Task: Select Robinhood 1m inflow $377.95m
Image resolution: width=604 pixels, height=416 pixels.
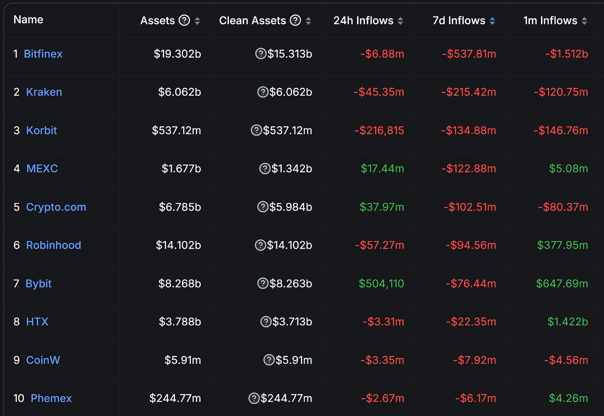Action: coord(563,245)
